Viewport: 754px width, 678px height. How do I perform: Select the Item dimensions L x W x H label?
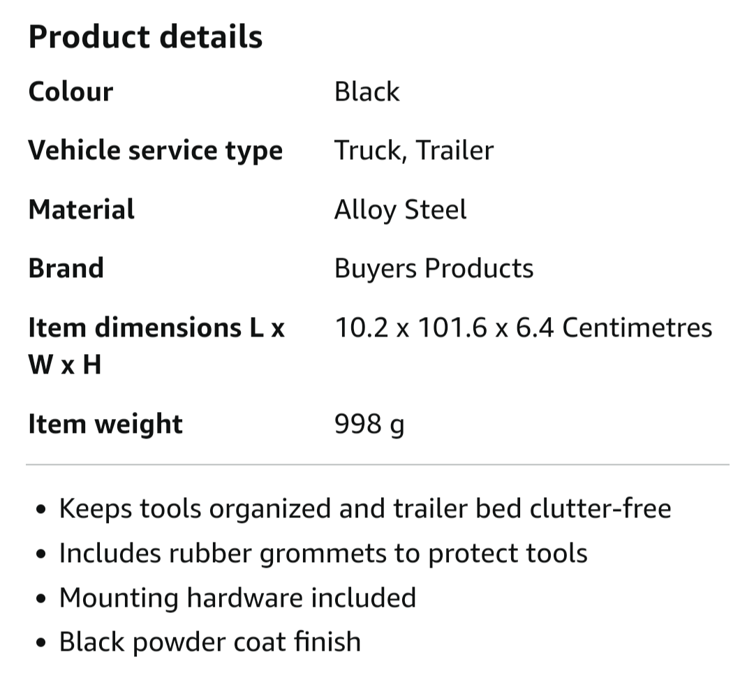pos(157,346)
